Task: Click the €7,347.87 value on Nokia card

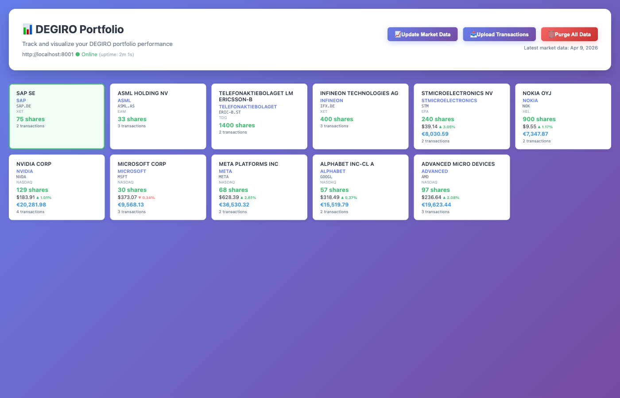Action: coord(535,134)
